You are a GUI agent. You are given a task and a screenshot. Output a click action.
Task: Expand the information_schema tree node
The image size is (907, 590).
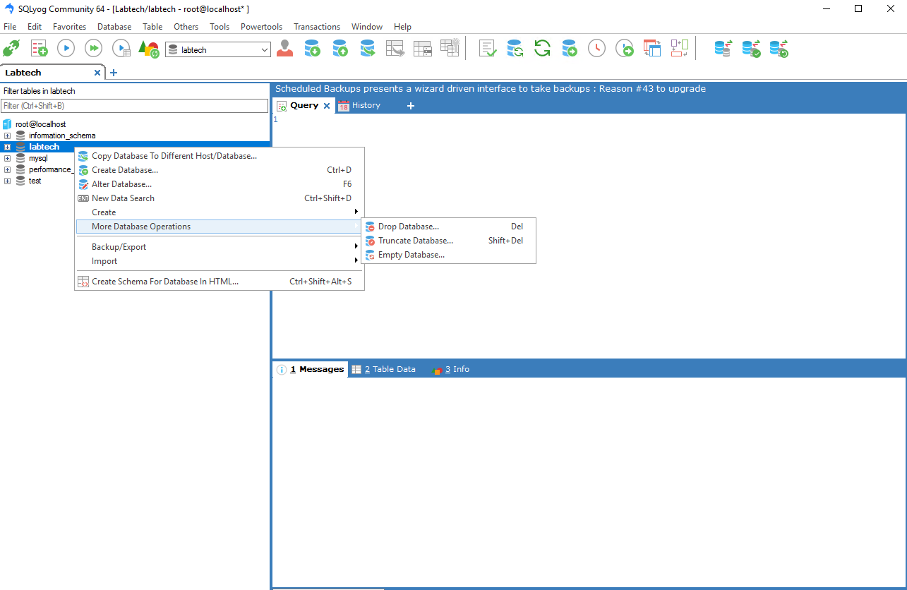7,136
